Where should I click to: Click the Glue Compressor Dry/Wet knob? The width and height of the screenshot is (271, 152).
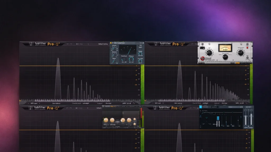140,61
